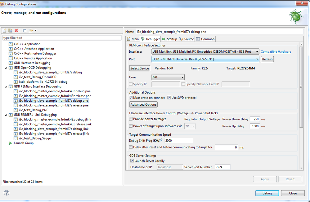Select i2c_blocking_slave_example_frdmkl27z release jlink
The width and height of the screenshot is (310, 202).
coord(54,134)
